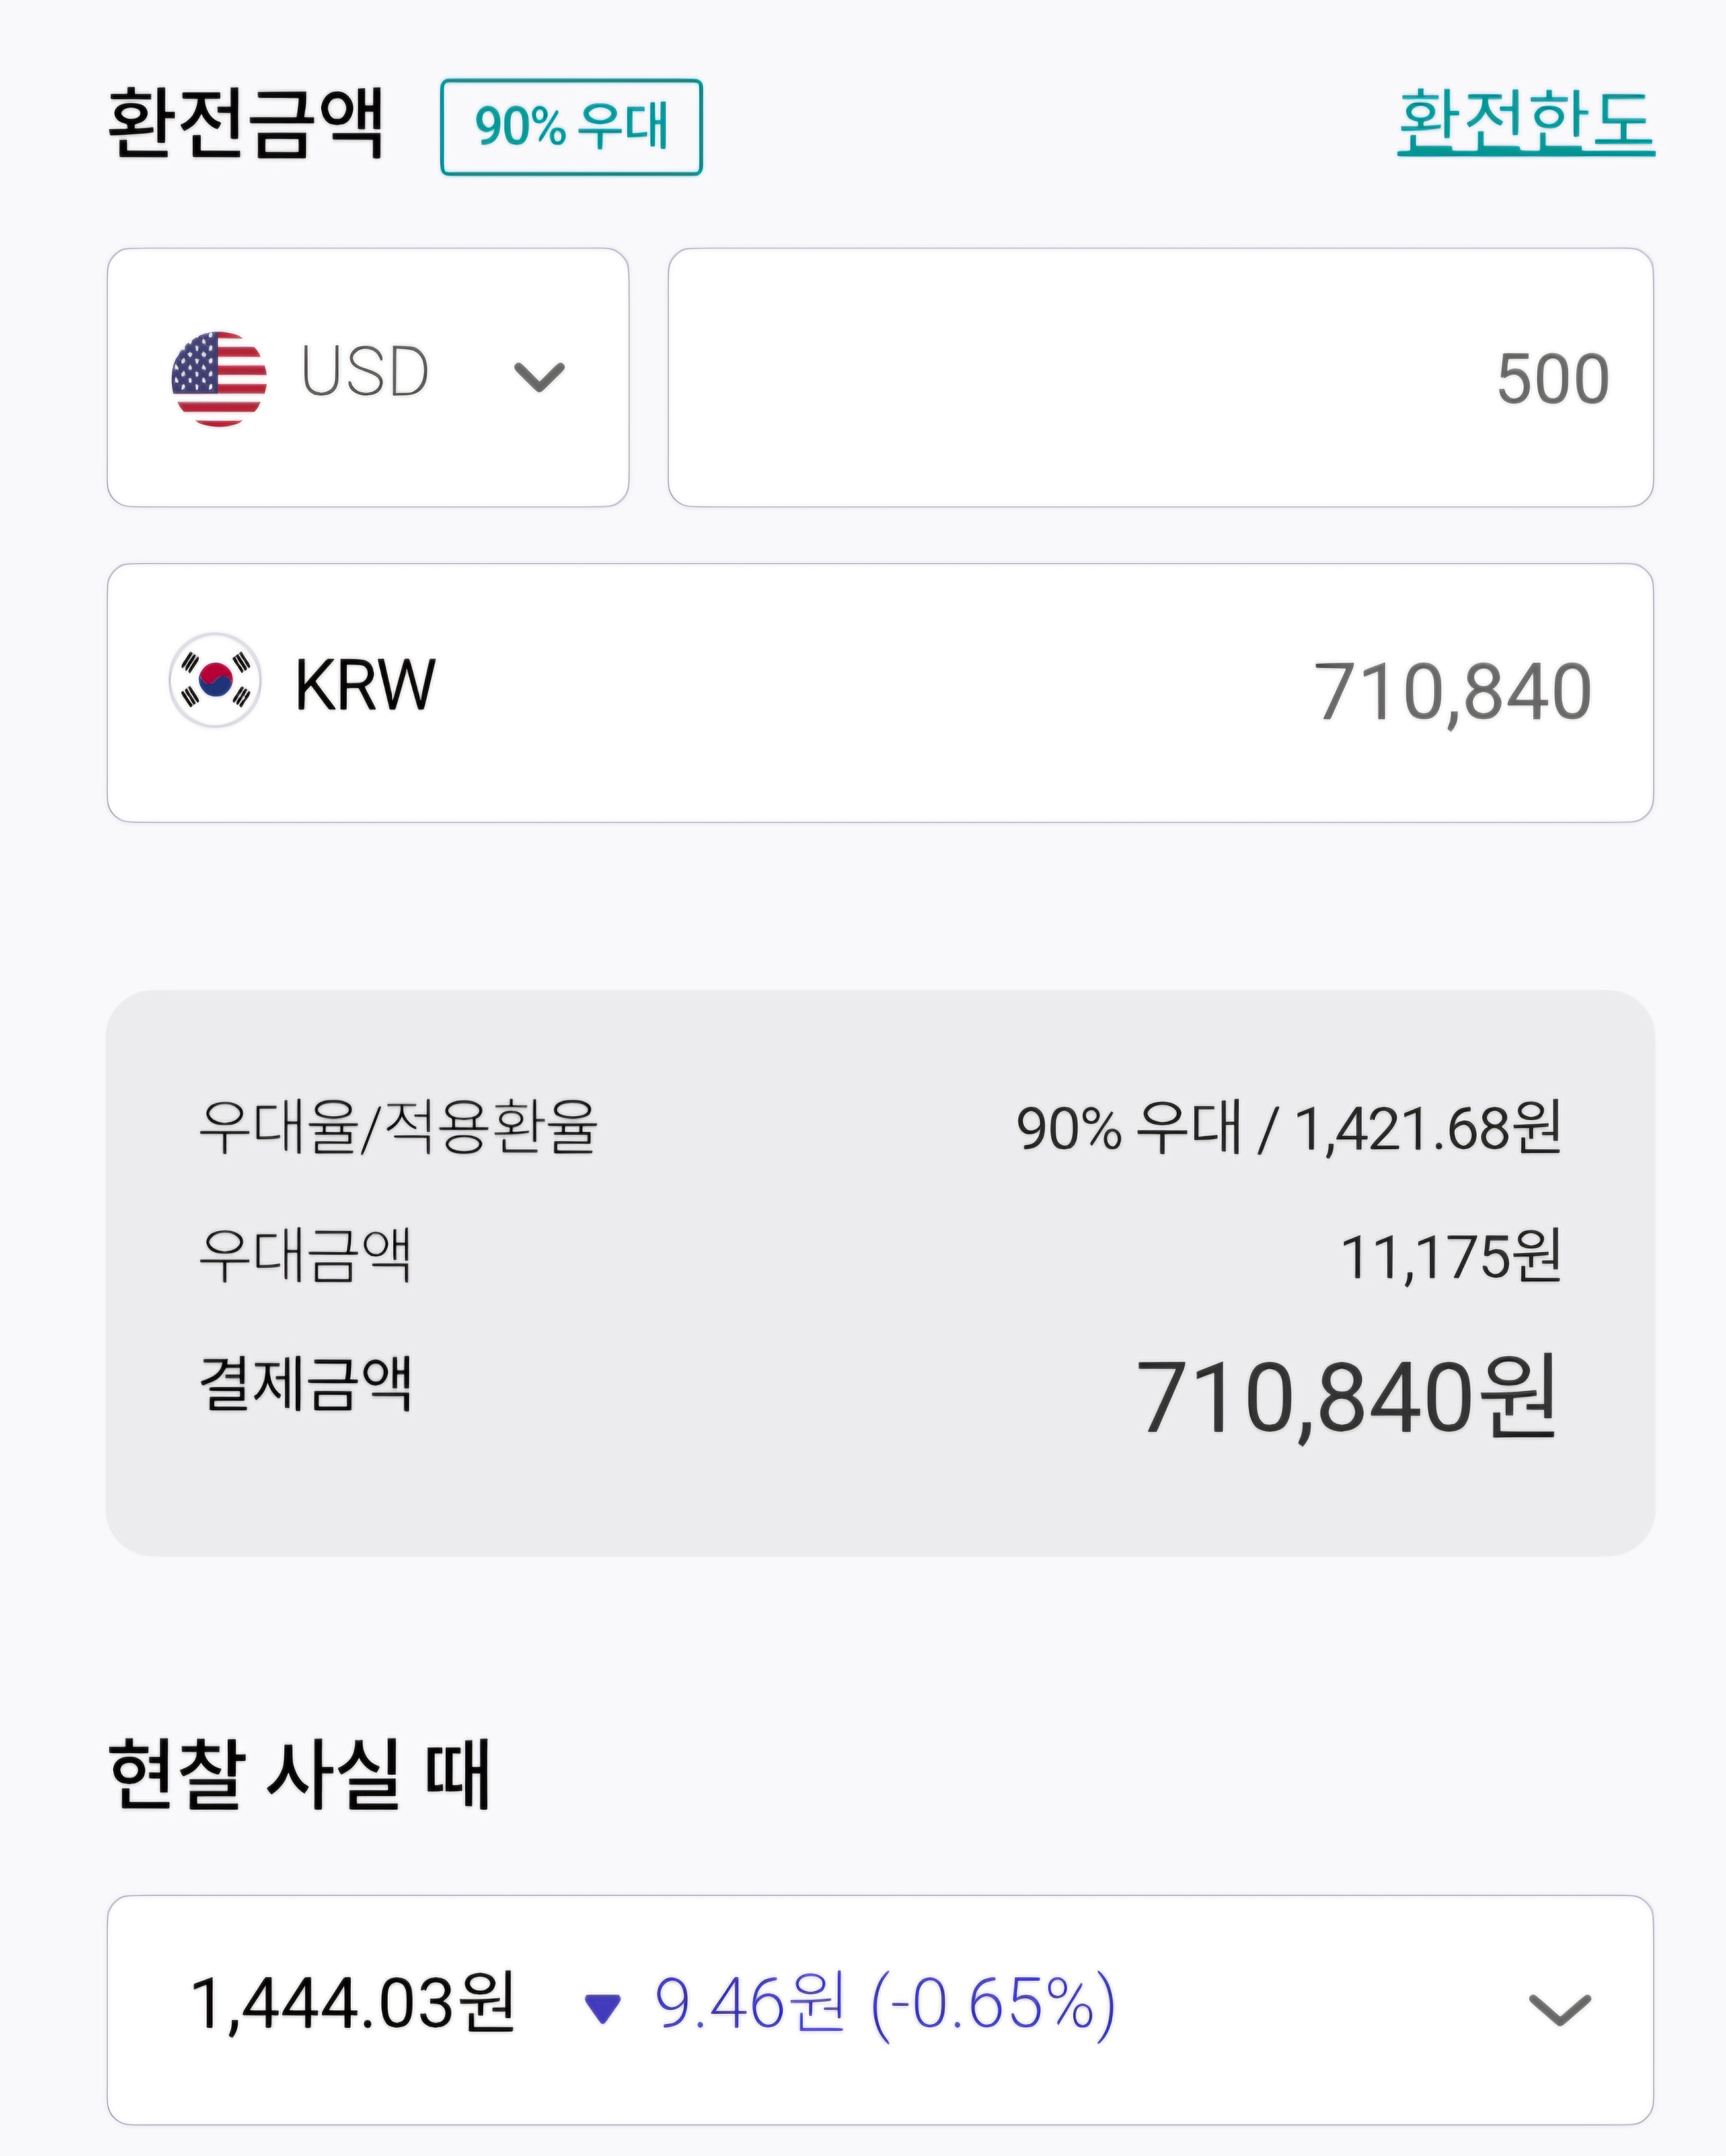Click the KRW amount 710,840 field
This screenshot has width=1726, height=2156.
(1451, 692)
